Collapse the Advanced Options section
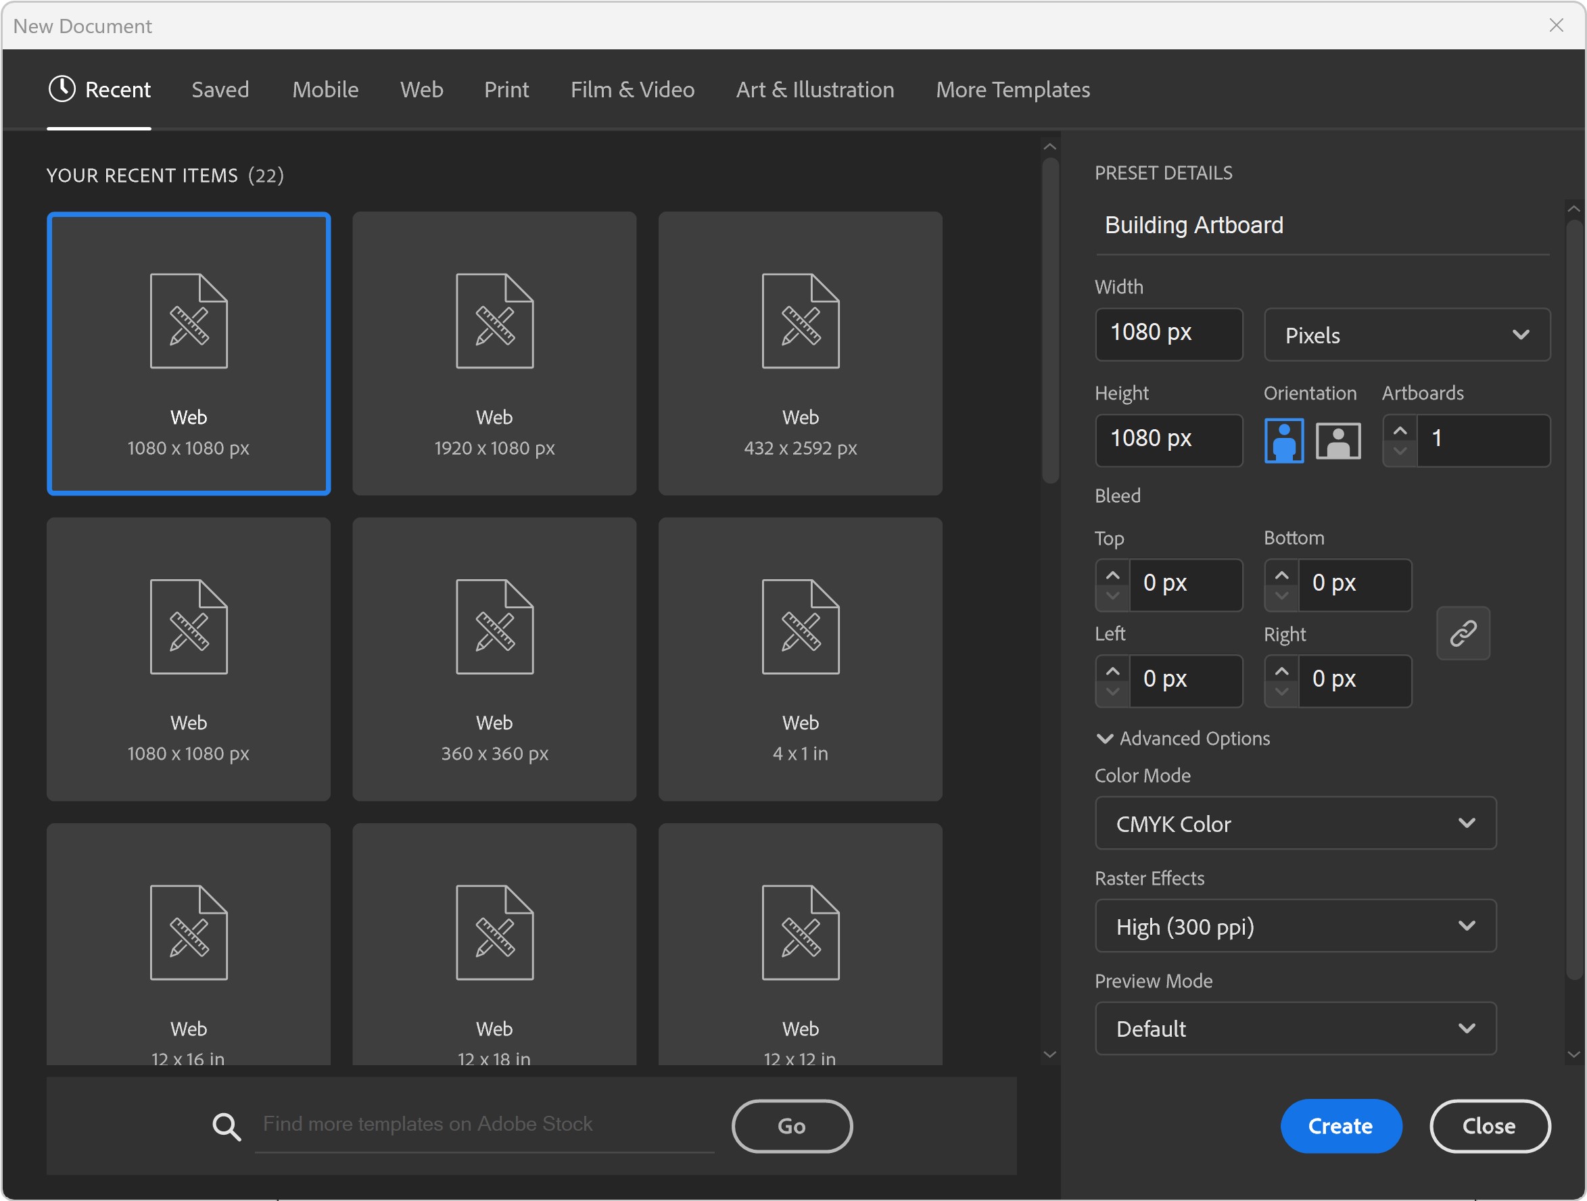Screen dimensions: 1587x1201 tap(1183, 739)
